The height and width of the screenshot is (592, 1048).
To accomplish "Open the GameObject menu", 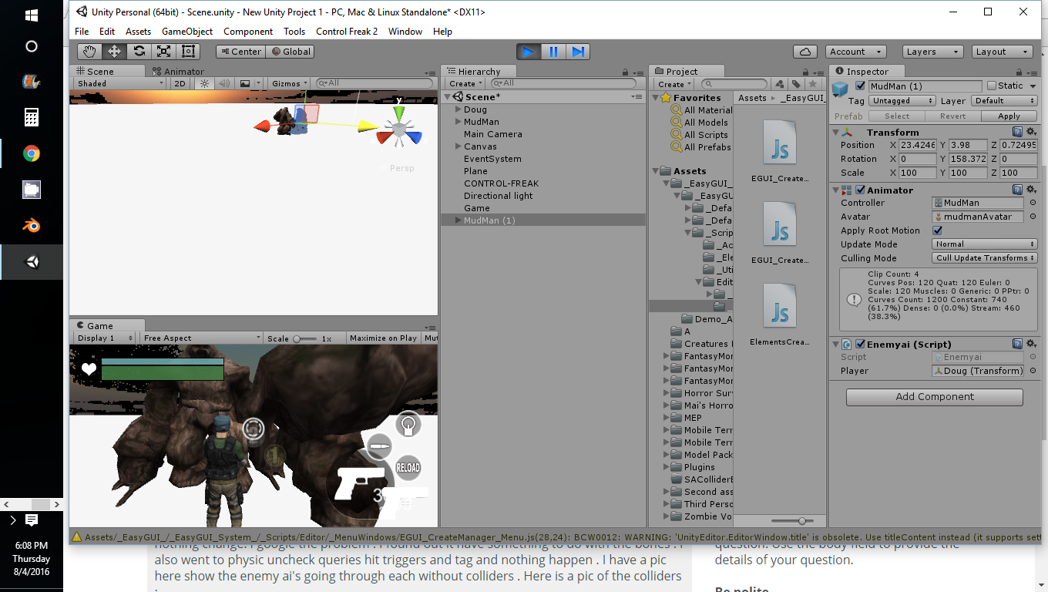I will tap(187, 32).
